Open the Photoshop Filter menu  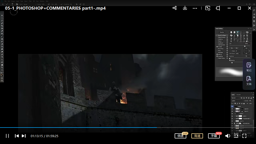coord(30,1)
